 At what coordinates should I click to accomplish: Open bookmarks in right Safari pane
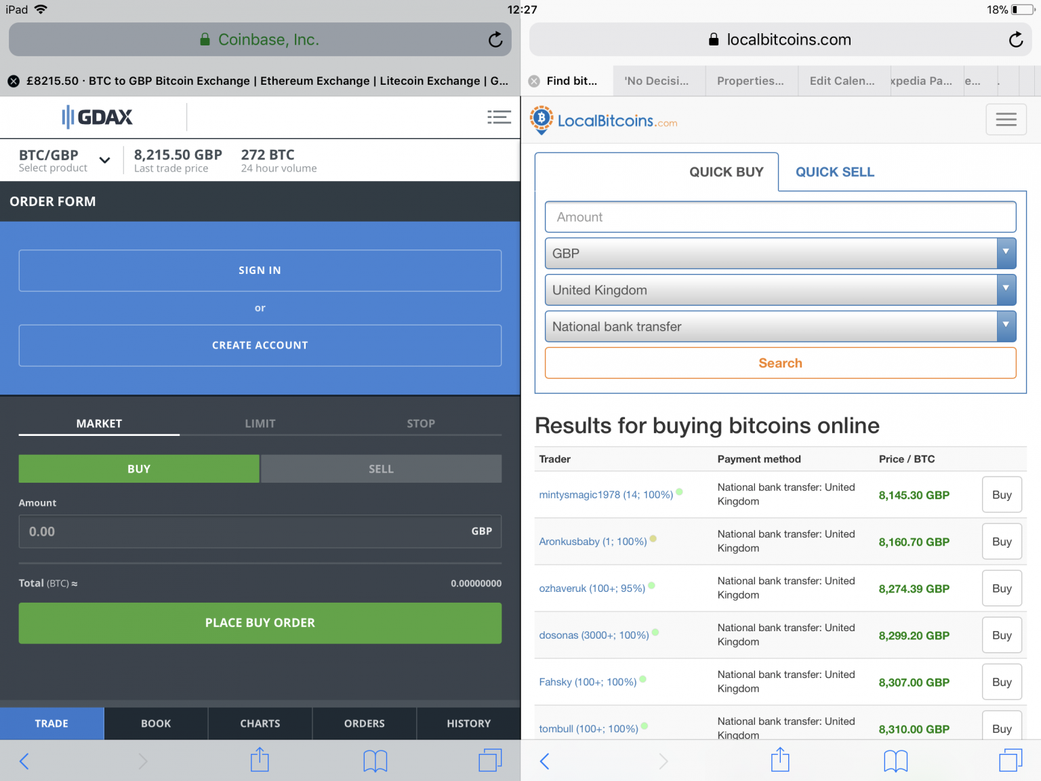[895, 761]
